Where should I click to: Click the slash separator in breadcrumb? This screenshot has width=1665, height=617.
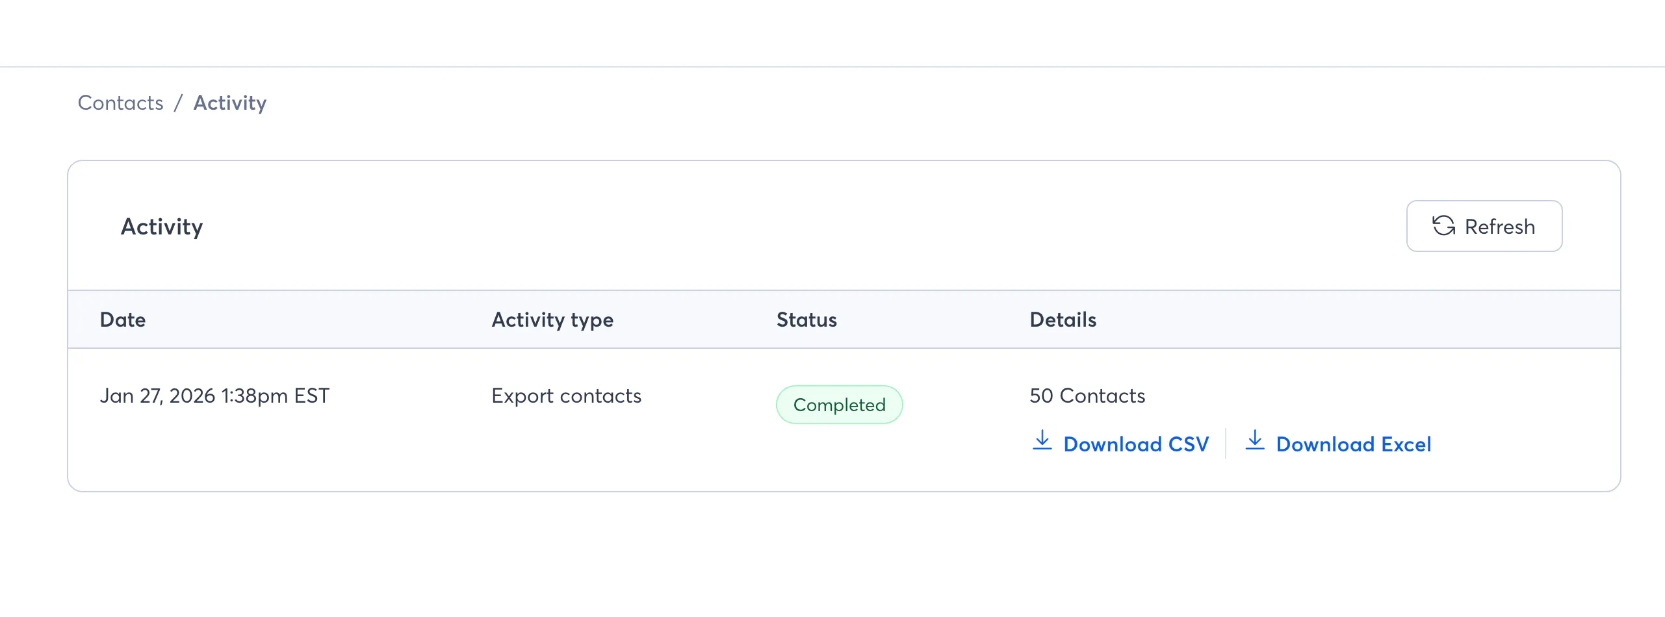pos(178,103)
